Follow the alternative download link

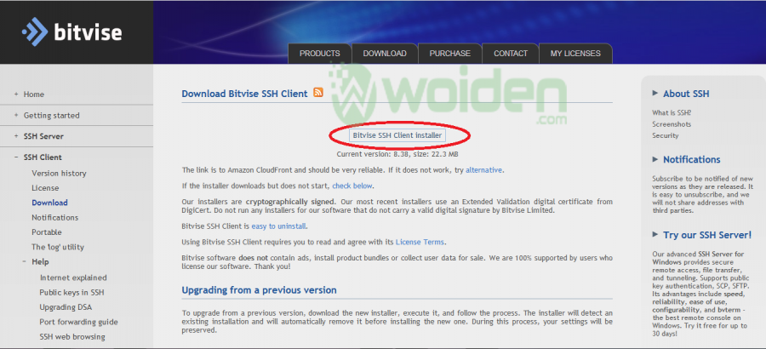click(483, 170)
